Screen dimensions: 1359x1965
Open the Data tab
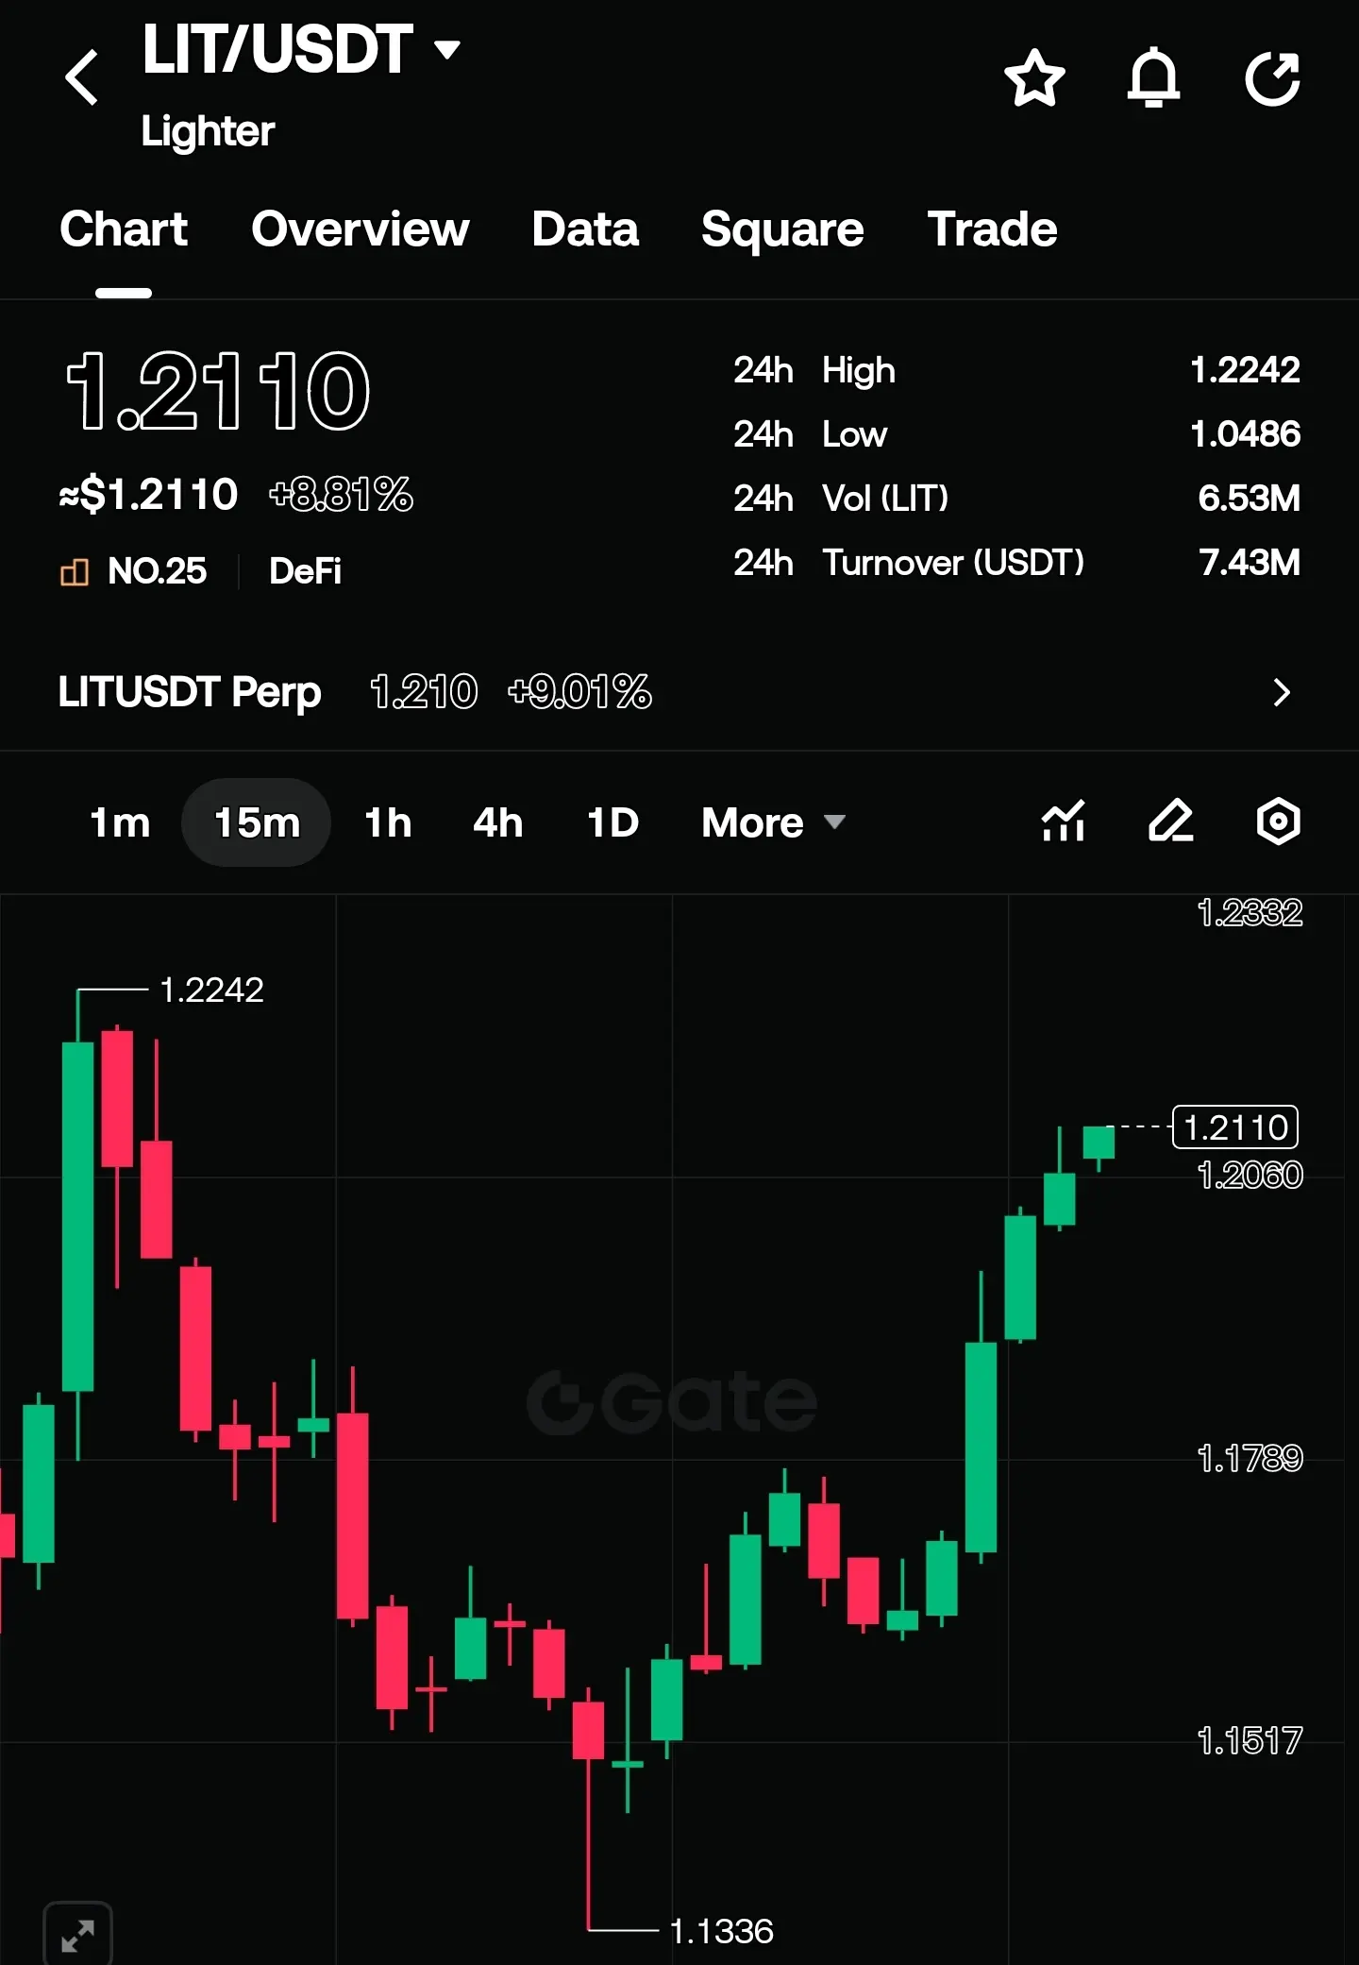[x=585, y=229]
